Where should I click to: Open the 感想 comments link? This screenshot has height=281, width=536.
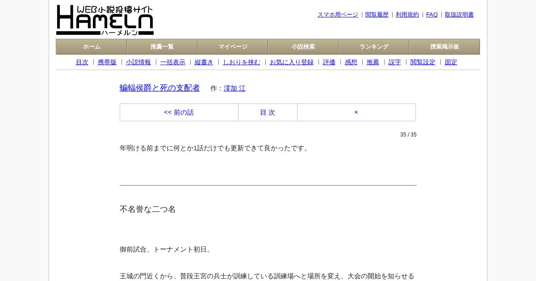point(351,62)
